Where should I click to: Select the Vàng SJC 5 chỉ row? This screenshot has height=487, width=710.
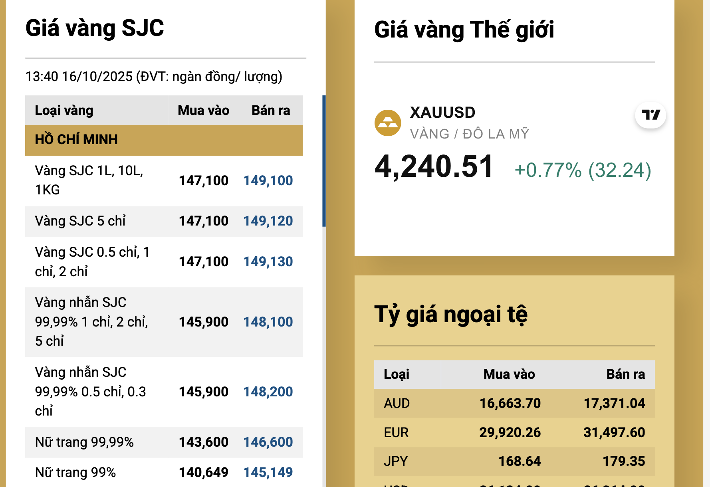point(164,221)
